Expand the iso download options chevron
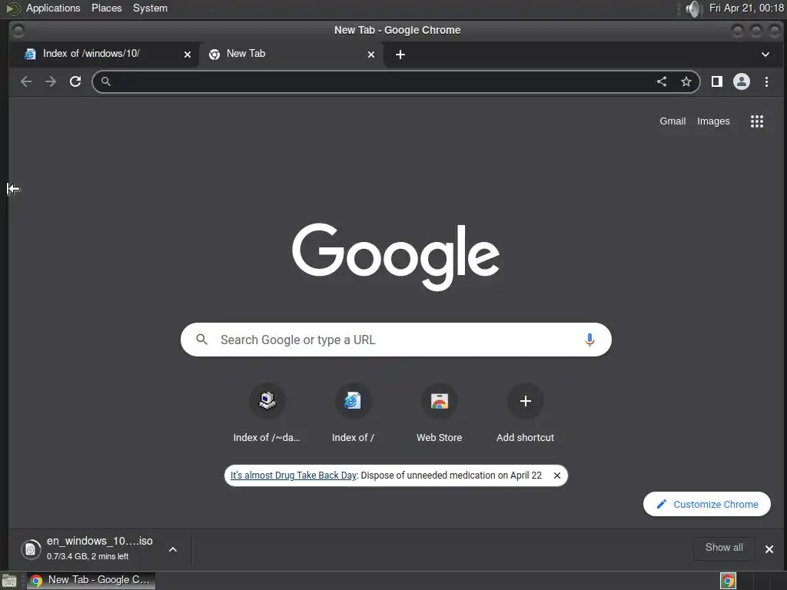 coord(173,549)
